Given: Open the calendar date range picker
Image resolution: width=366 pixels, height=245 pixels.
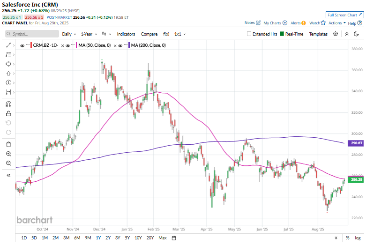Looking at the screenshot, I should [174, 238].
